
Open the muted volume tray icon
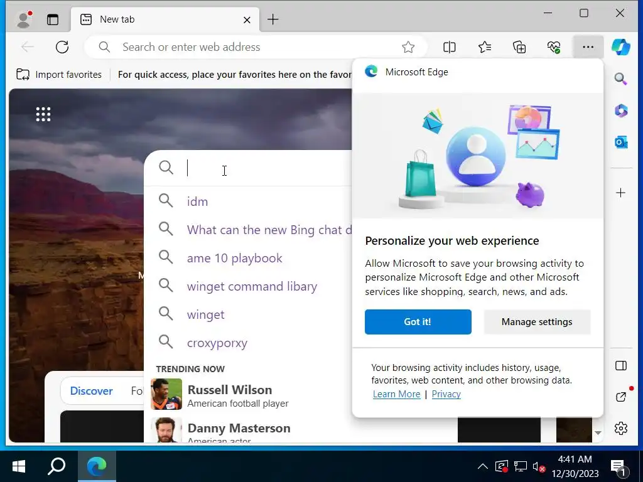pyautogui.click(x=538, y=466)
